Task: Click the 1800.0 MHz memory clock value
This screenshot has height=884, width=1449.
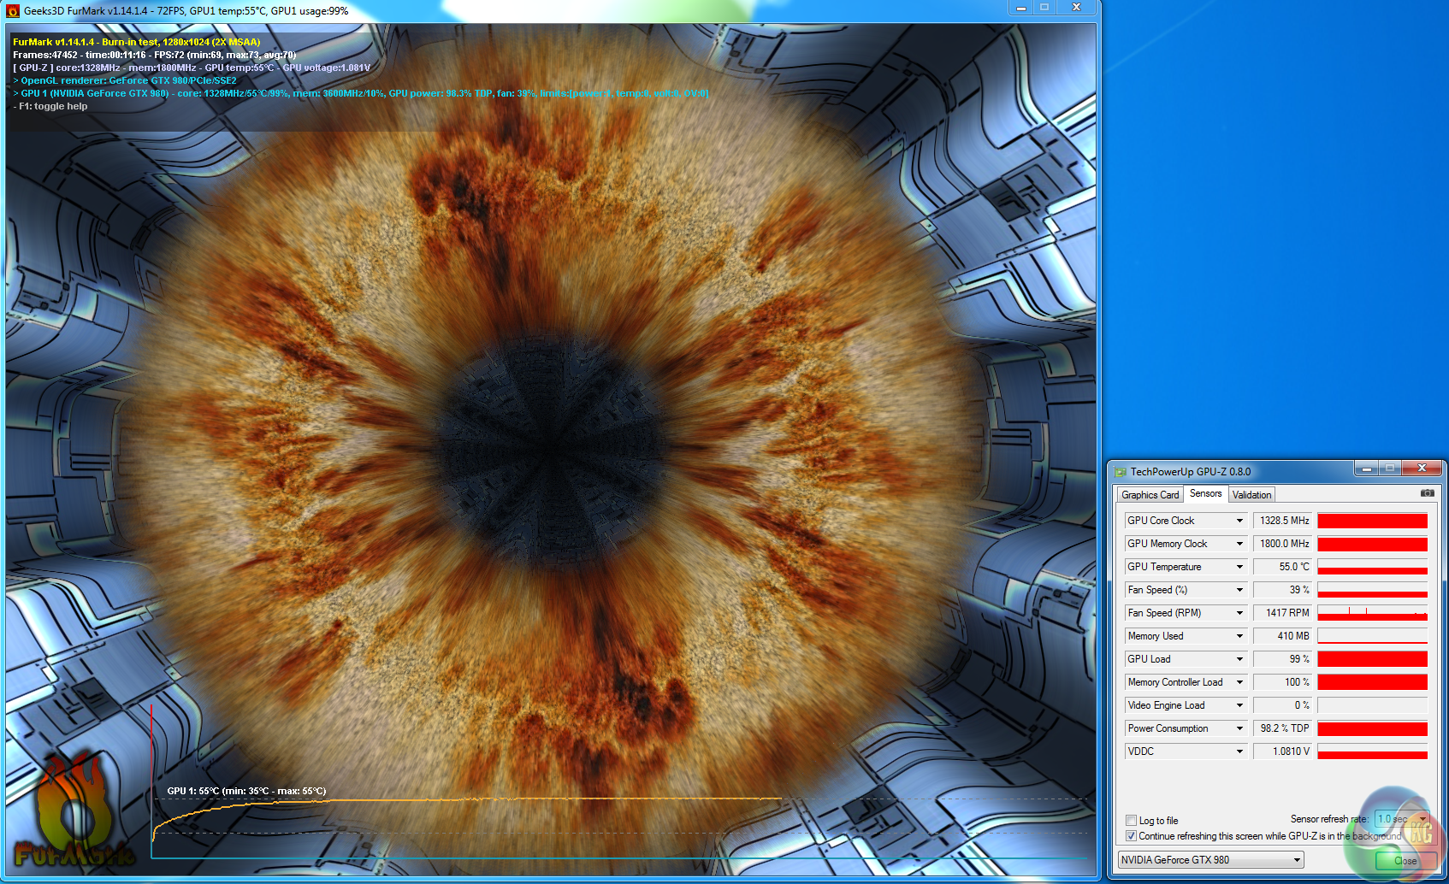Action: pos(1282,544)
